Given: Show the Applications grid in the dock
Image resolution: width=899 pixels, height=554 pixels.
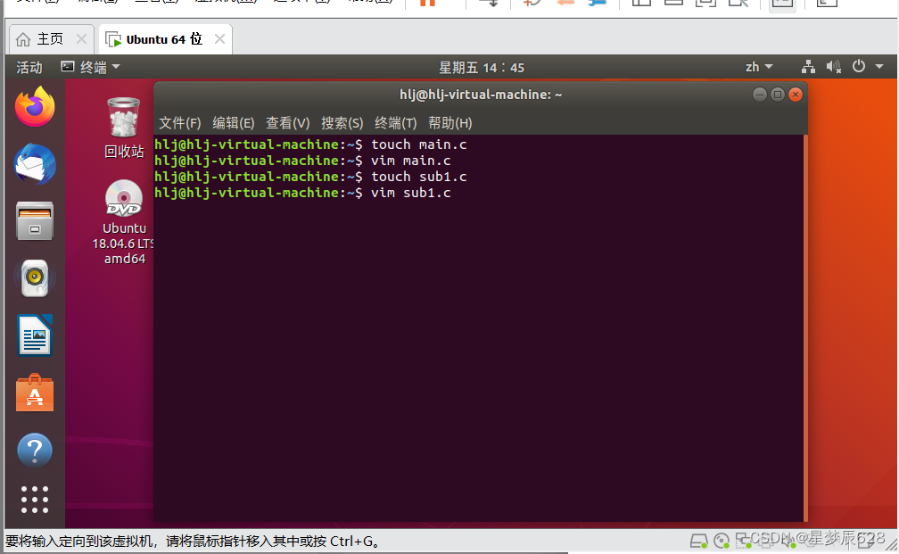Looking at the screenshot, I should point(34,500).
